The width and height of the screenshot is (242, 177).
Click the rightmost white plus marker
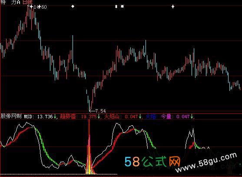click(x=173, y=7)
